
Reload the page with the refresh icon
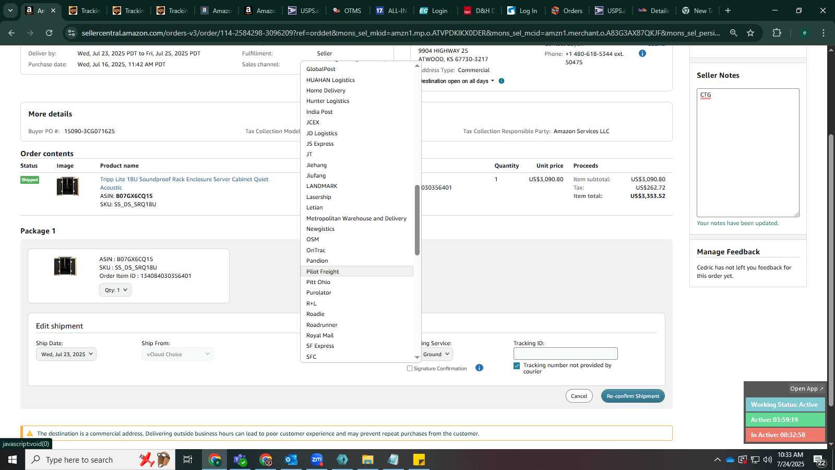(49, 33)
